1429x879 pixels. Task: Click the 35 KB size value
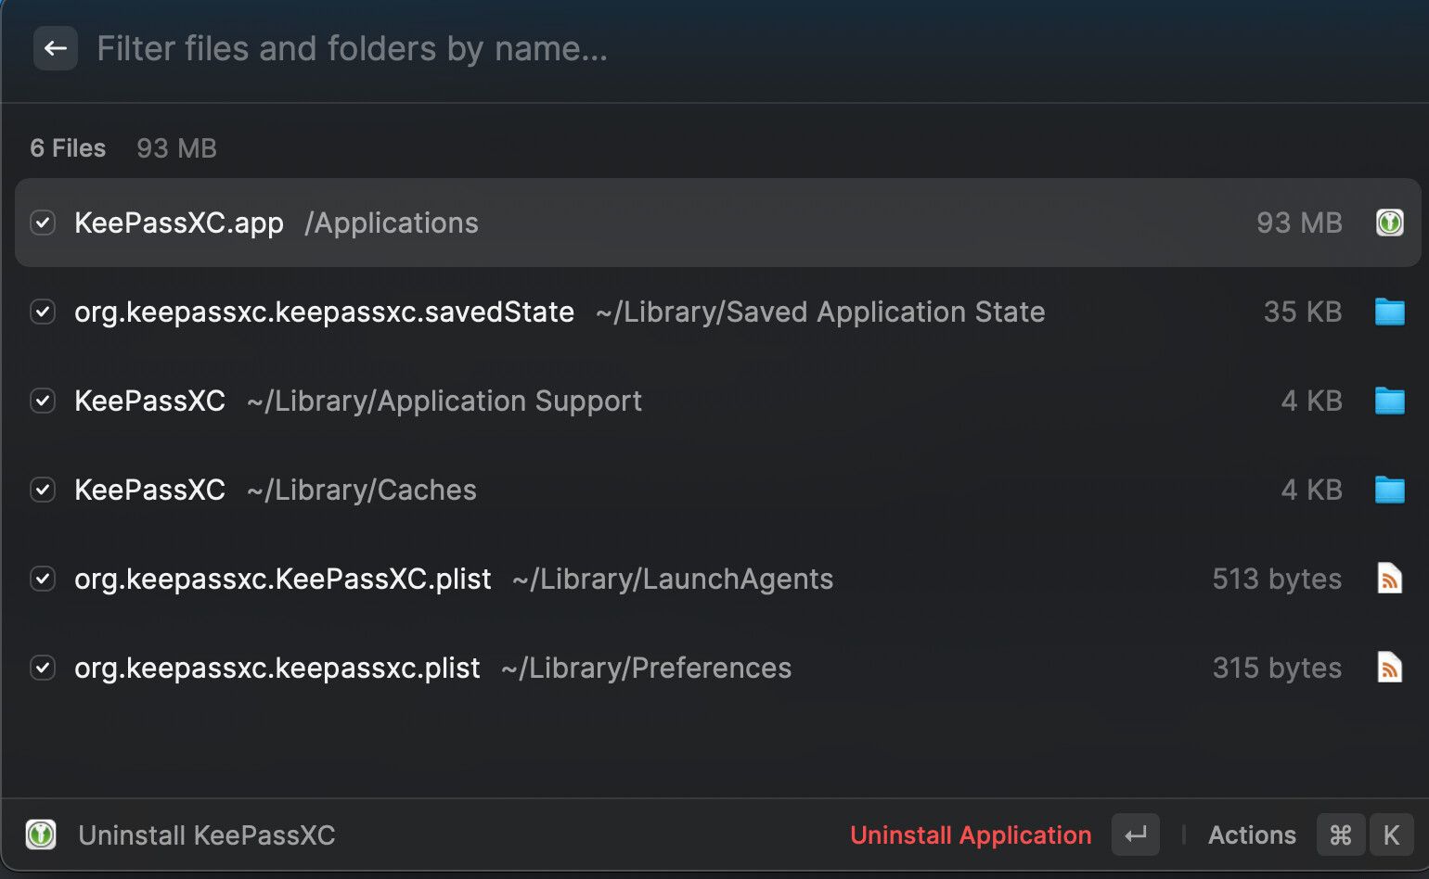pyautogui.click(x=1303, y=312)
